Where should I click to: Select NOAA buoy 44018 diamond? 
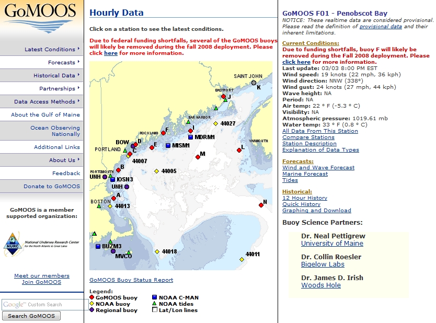[x=157, y=251]
